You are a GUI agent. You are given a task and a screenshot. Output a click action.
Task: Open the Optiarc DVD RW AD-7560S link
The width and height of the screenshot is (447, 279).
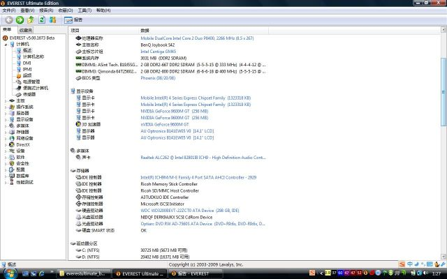point(203,224)
